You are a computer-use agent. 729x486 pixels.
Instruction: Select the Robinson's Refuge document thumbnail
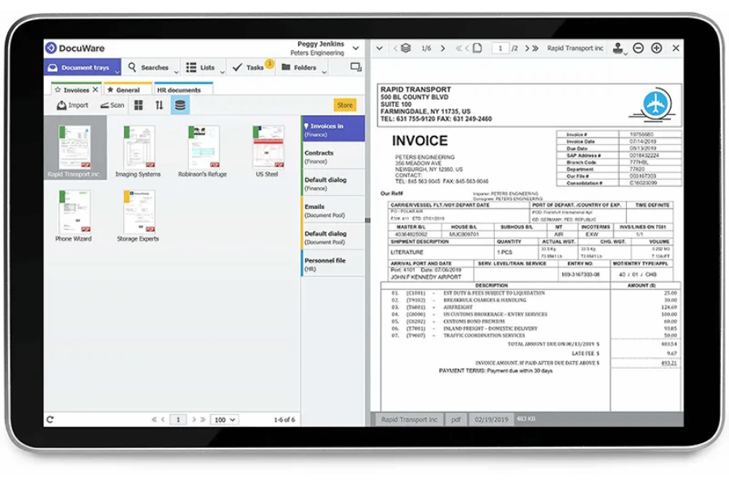click(x=203, y=151)
